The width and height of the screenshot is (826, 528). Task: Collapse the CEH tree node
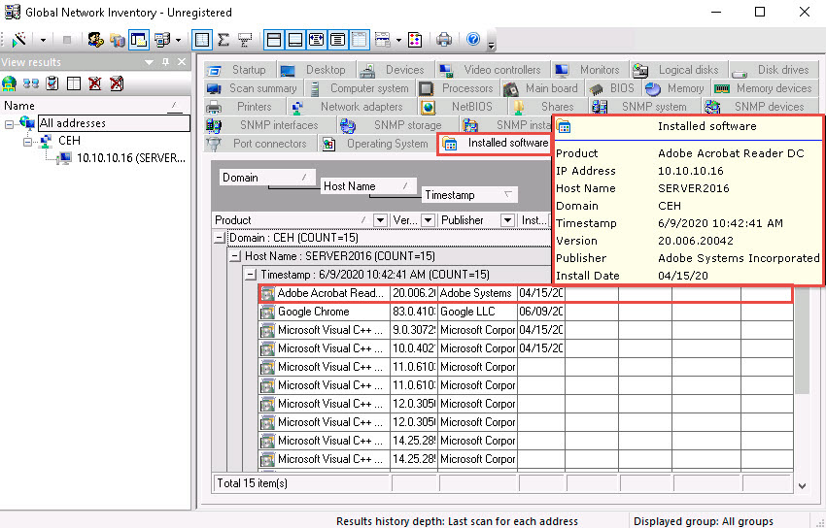27,142
